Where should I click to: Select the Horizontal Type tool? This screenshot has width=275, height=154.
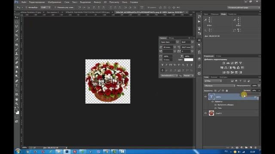(x=17, y=86)
